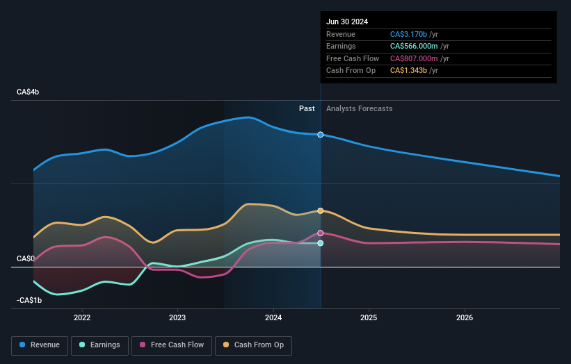Screen dimensions: 571x364
Task: Click the blue Revenue data point marker
Action: pos(321,135)
